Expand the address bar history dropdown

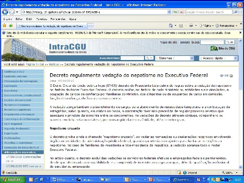169,12
